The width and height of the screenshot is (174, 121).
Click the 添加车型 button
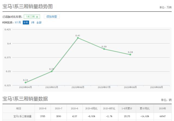click(x=52, y=17)
